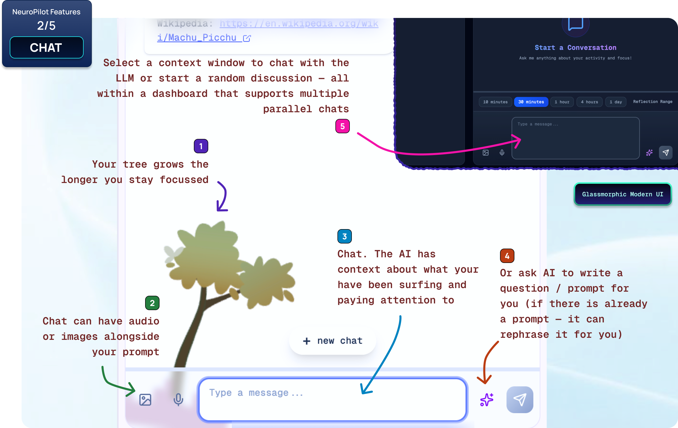
Task: Focus the dark panel message input box
Action: [575, 138]
